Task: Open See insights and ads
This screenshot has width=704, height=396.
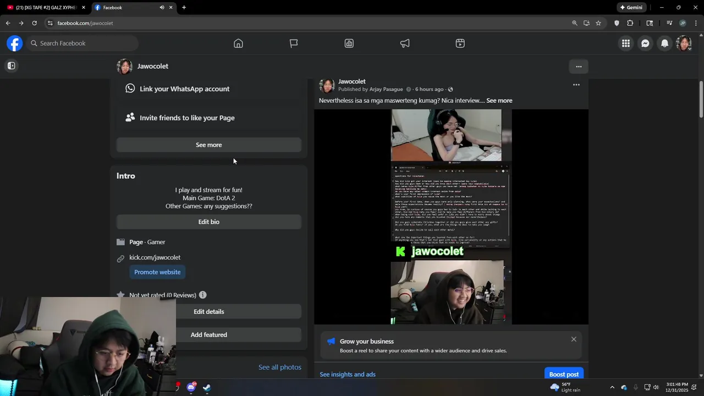Action: tap(348, 375)
